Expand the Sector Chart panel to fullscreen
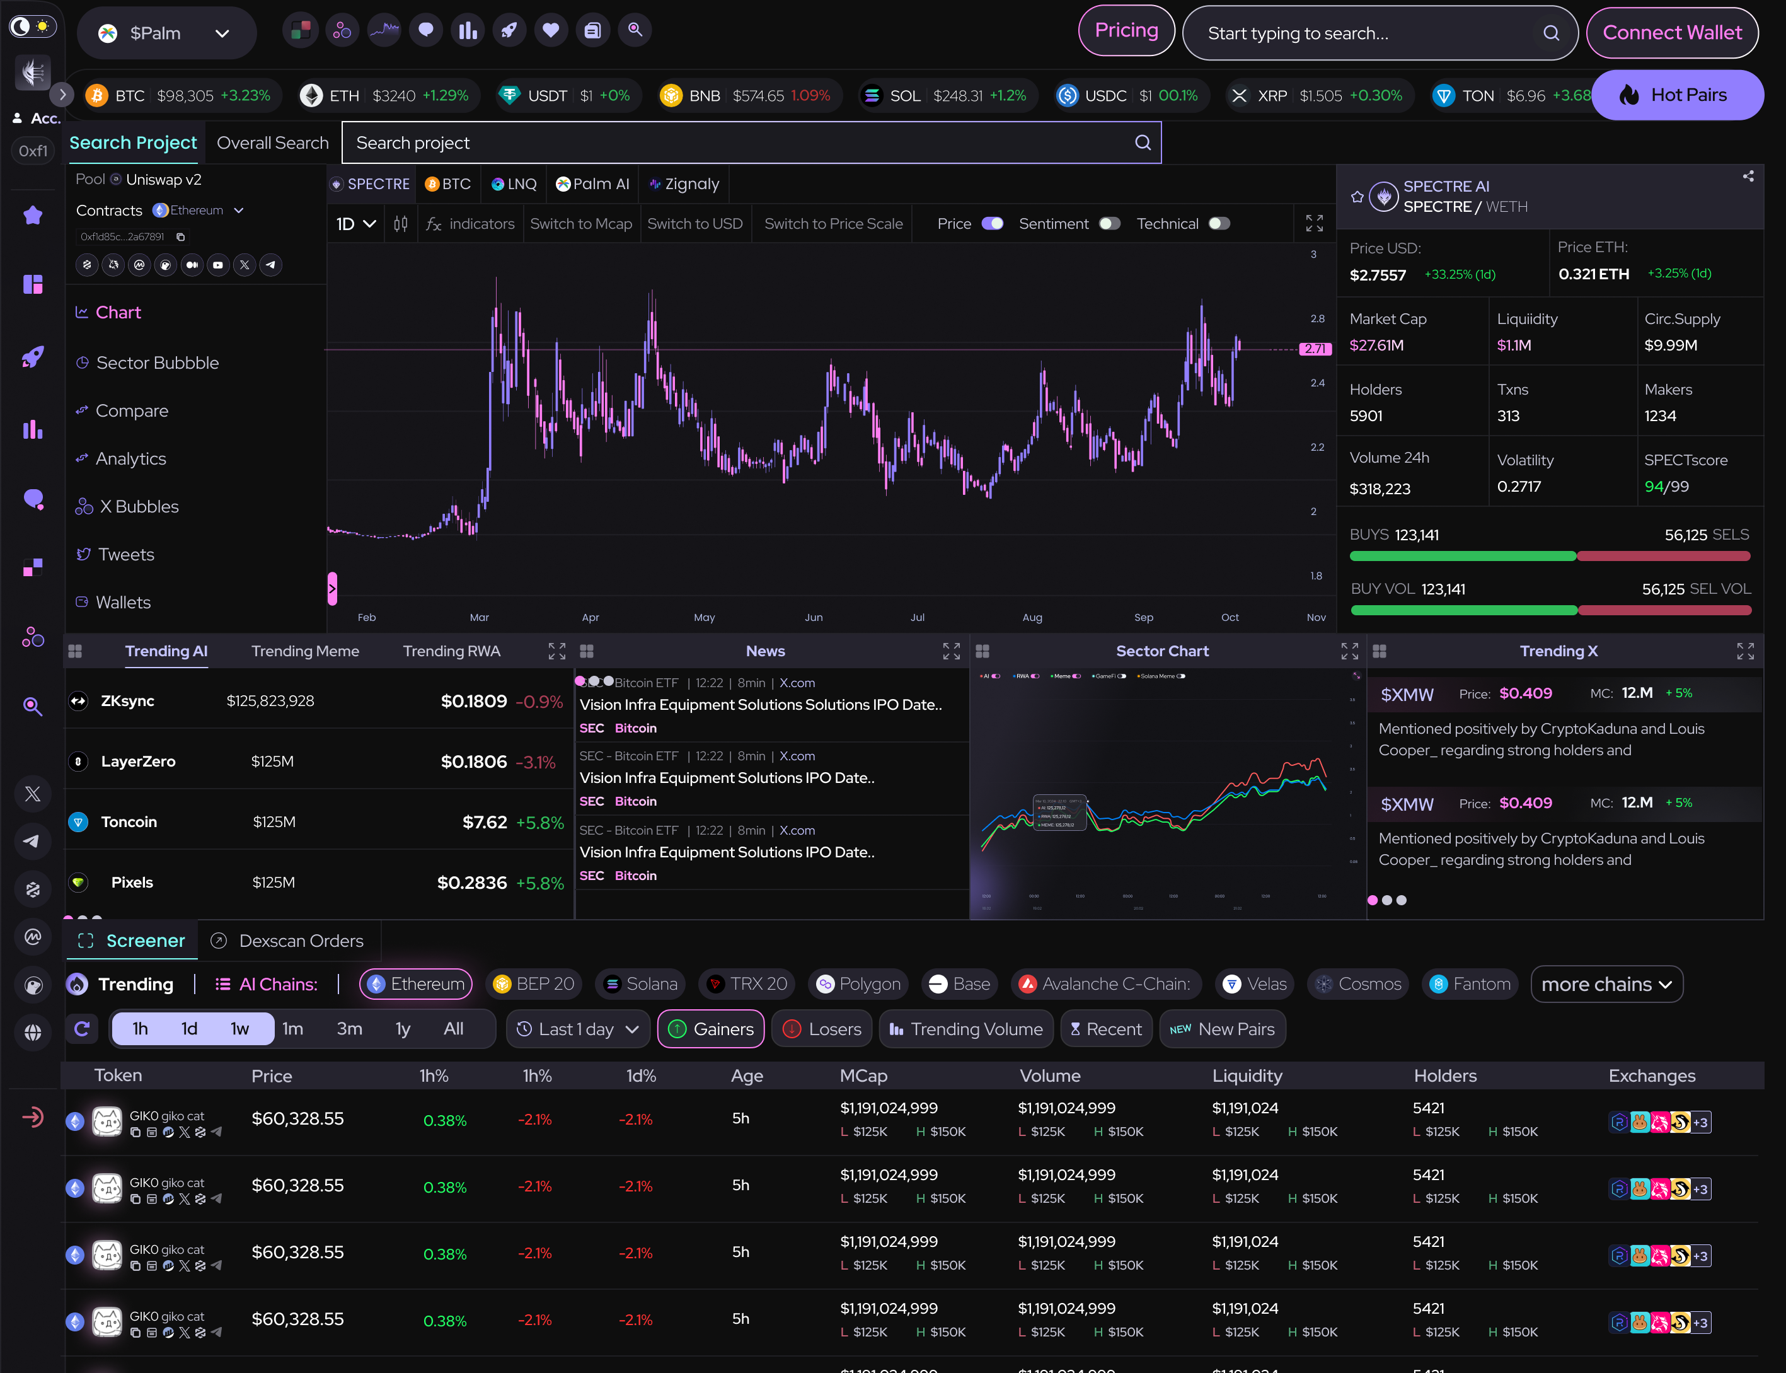The width and height of the screenshot is (1786, 1373). (1349, 651)
